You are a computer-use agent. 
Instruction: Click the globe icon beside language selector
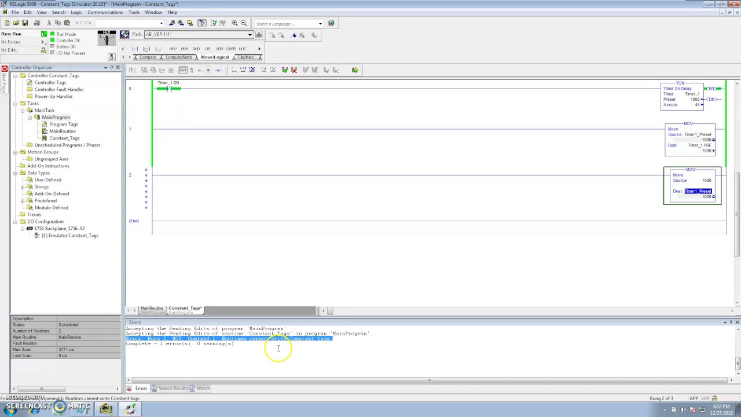click(331, 23)
